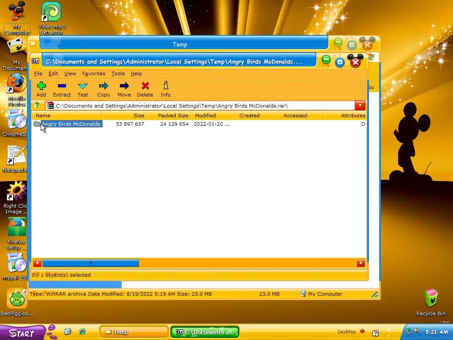
Task: Sort by the Size column header
Action: pyautogui.click(x=124, y=116)
